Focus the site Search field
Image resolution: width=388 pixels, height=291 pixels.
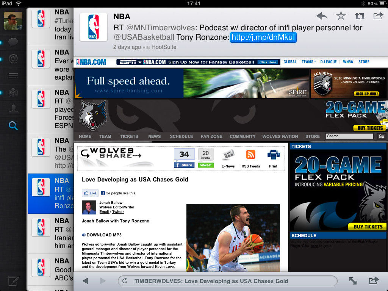coord(349,136)
